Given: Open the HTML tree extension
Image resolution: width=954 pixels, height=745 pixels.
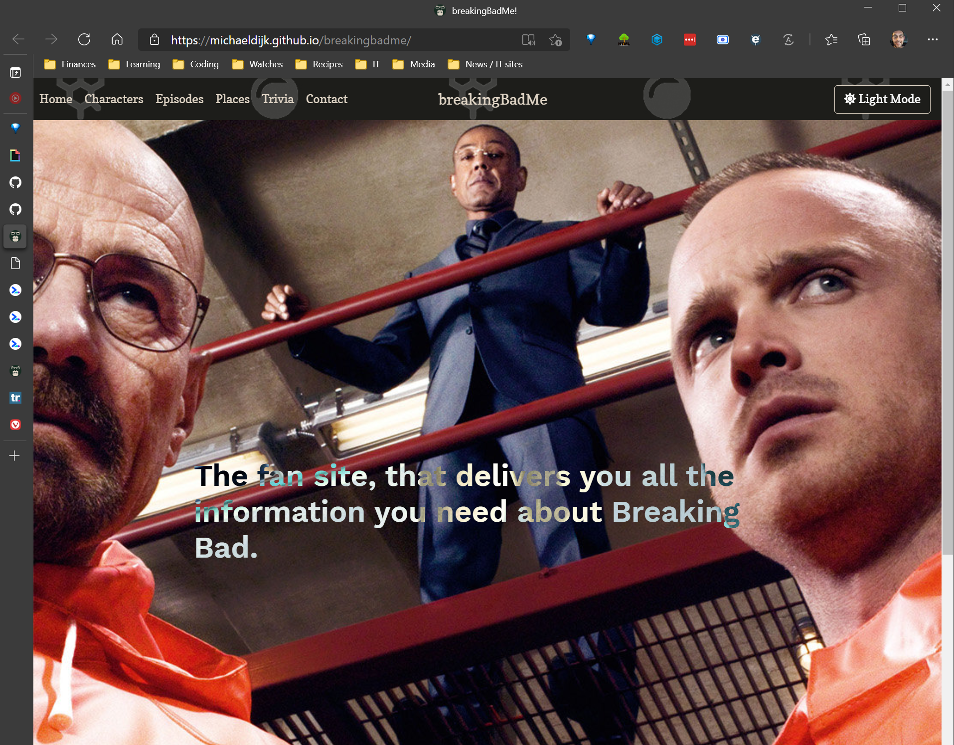Looking at the screenshot, I should (x=624, y=39).
